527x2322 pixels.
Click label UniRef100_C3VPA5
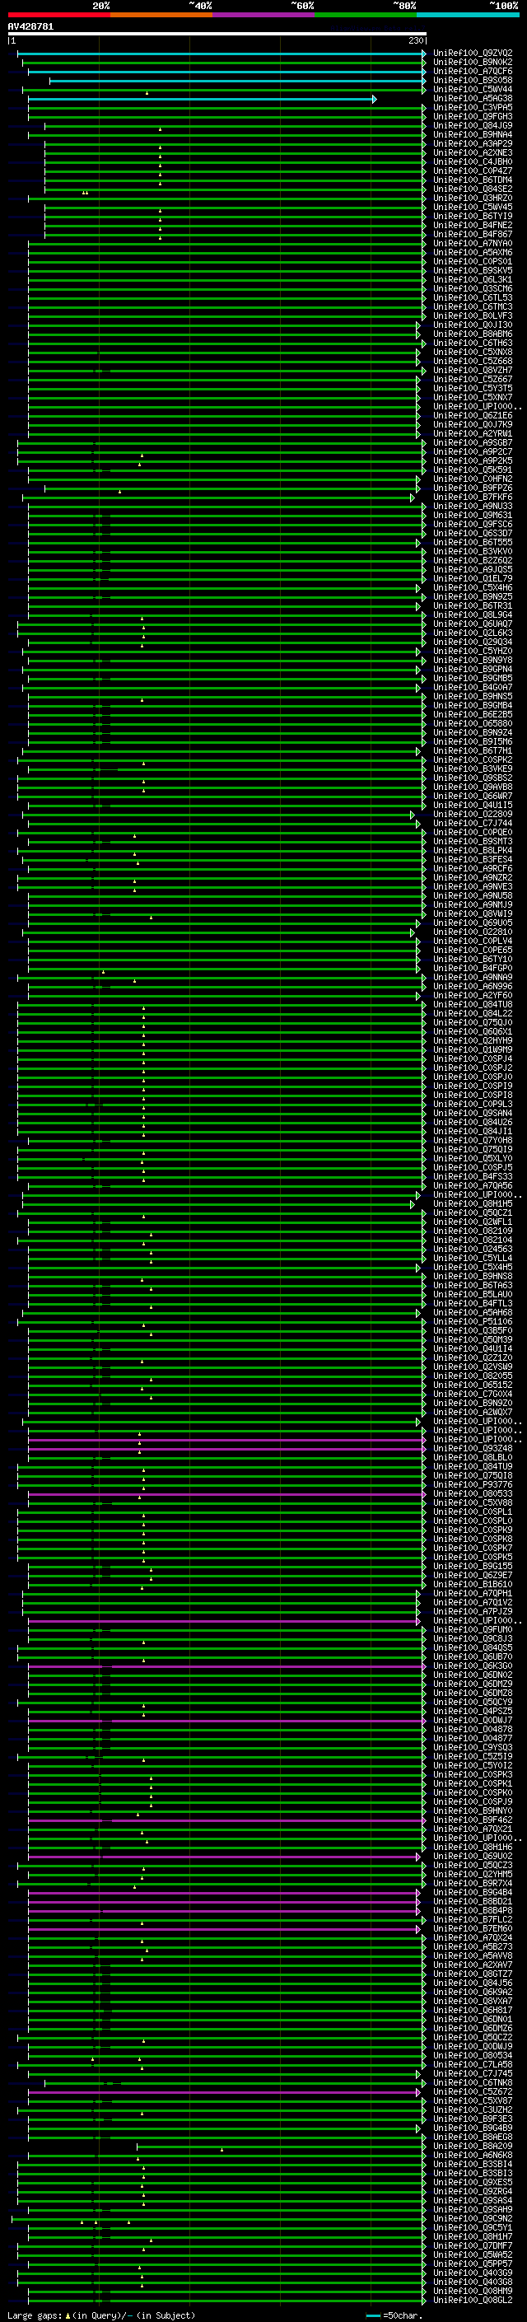click(x=473, y=107)
